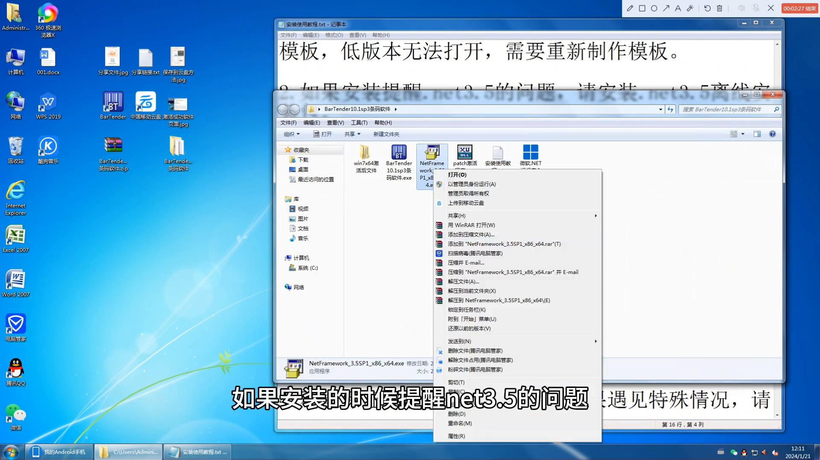Click the Explorer search input field
The image size is (820, 460).
[726, 109]
